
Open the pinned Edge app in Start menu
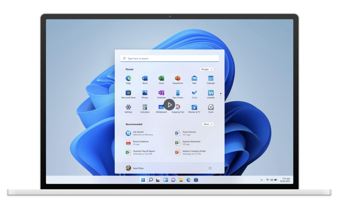click(x=128, y=79)
